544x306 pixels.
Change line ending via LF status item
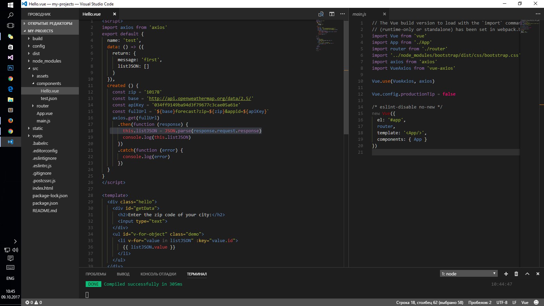[x=514, y=302]
